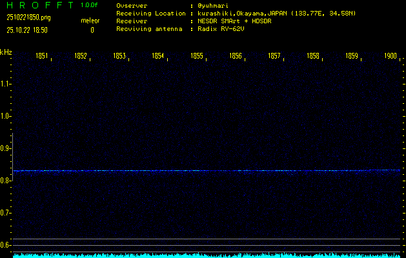
Task: Click the meteor label
Action: [x=90, y=21]
